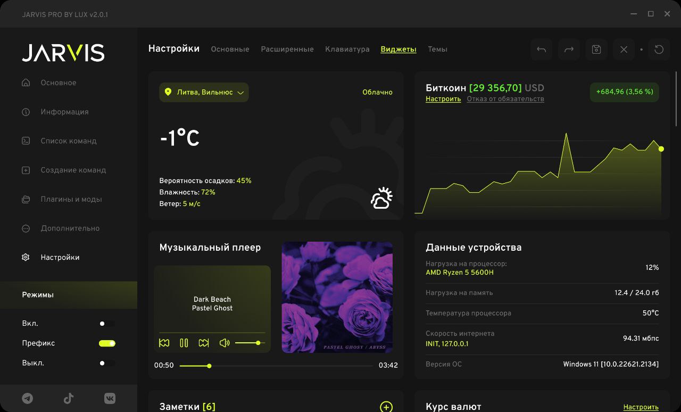Mute the music player volume icon
681x412 pixels.
(225, 343)
